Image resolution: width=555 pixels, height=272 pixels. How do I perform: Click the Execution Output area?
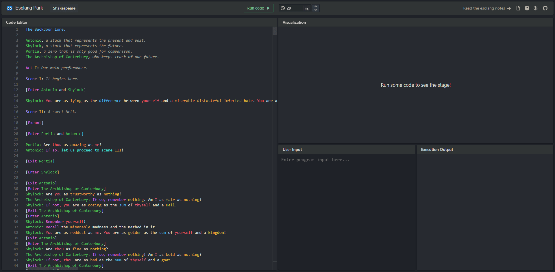485,212
